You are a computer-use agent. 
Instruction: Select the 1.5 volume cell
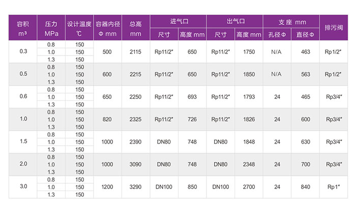(x=23, y=142)
